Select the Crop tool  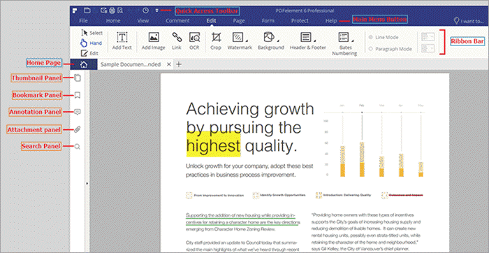pyautogui.click(x=215, y=41)
